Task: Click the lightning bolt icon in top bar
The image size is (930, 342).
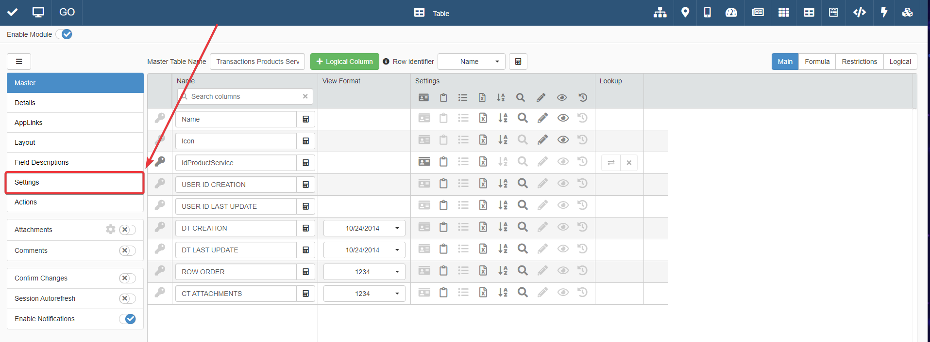Action: pyautogui.click(x=884, y=13)
